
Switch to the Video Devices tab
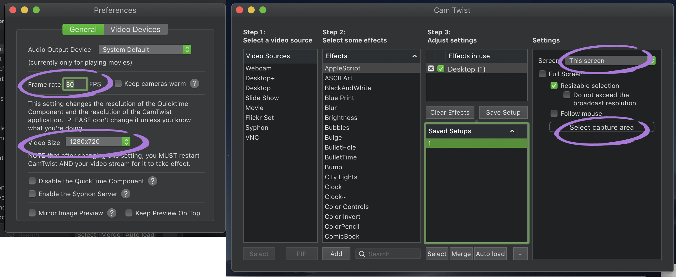(x=136, y=29)
